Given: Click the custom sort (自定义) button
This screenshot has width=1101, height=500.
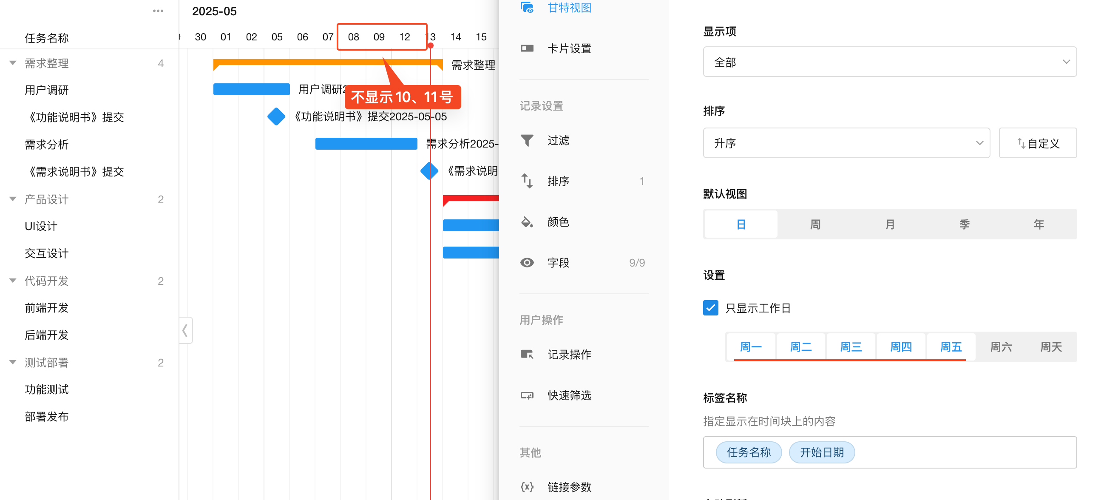Looking at the screenshot, I should [x=1037, y=143].
